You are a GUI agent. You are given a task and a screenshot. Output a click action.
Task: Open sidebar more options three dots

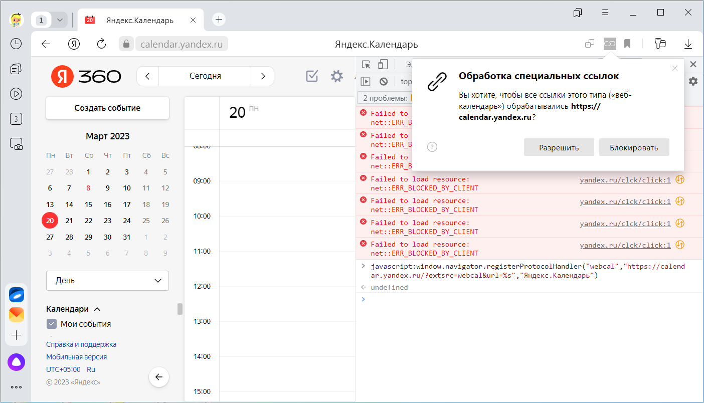[x=16, y=387]
